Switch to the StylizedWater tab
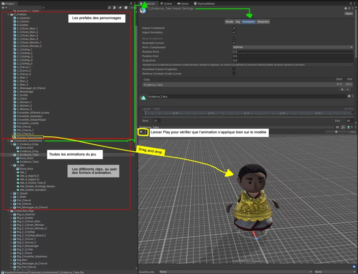358x274 pixels. click(204, 3)
